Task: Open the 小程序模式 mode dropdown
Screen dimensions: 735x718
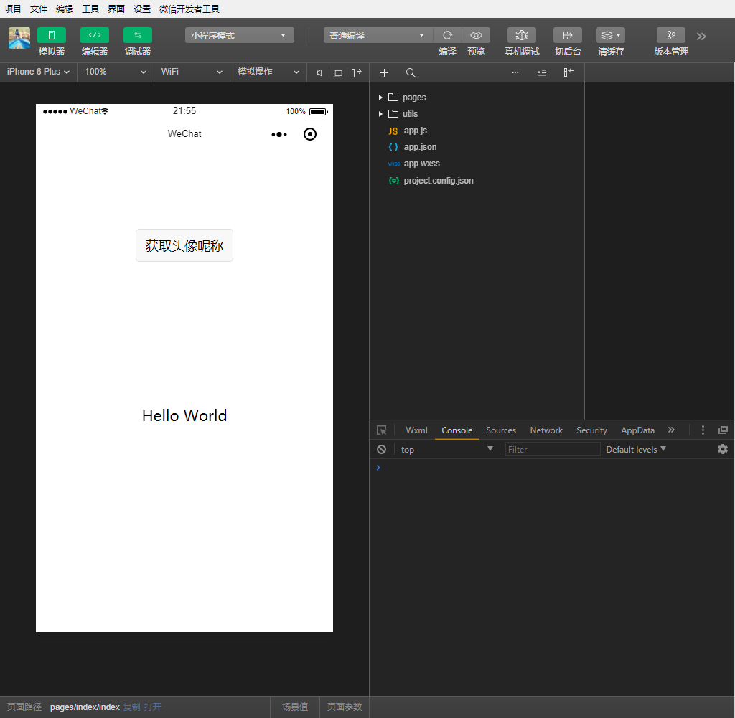Action: [x=240, y=35]
